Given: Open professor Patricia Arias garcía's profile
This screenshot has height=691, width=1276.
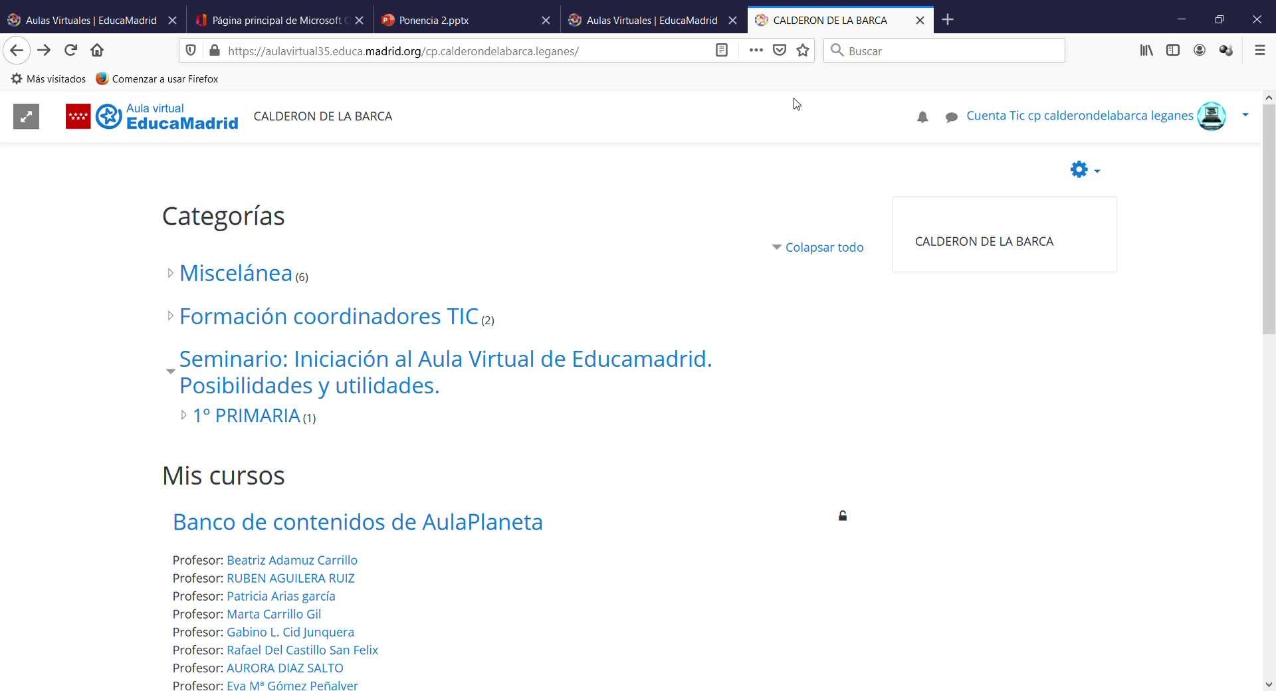Looking at the screenshot, I should (281, 596).
